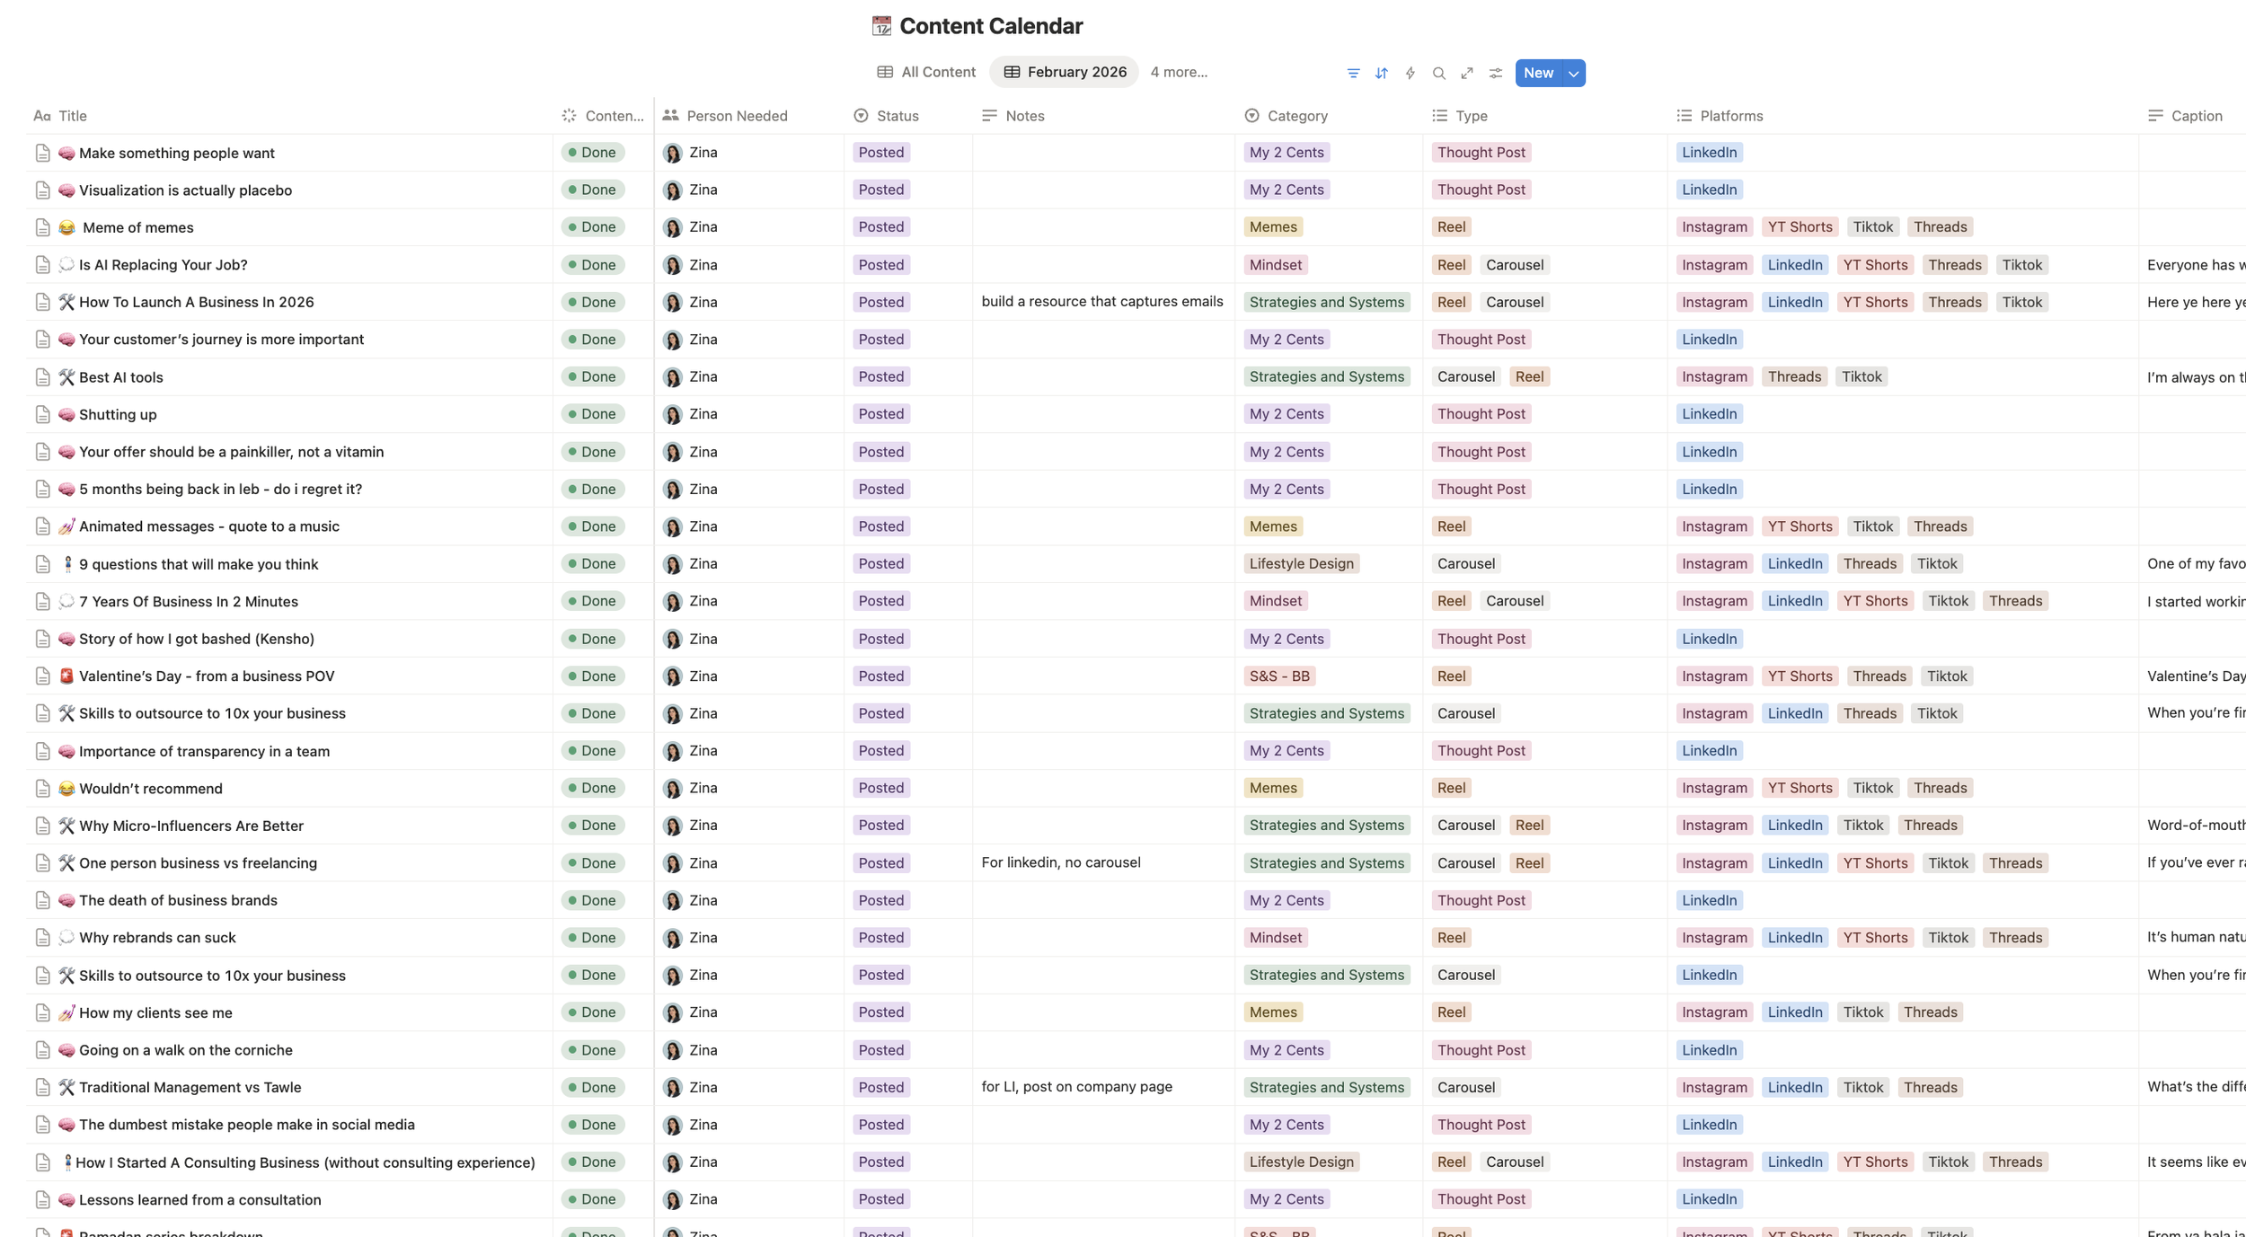This screenshot has width=2246, height=1237.
Task: Click Zina's avatar in the Best AI tools row
Action: (x=673, y=377)
